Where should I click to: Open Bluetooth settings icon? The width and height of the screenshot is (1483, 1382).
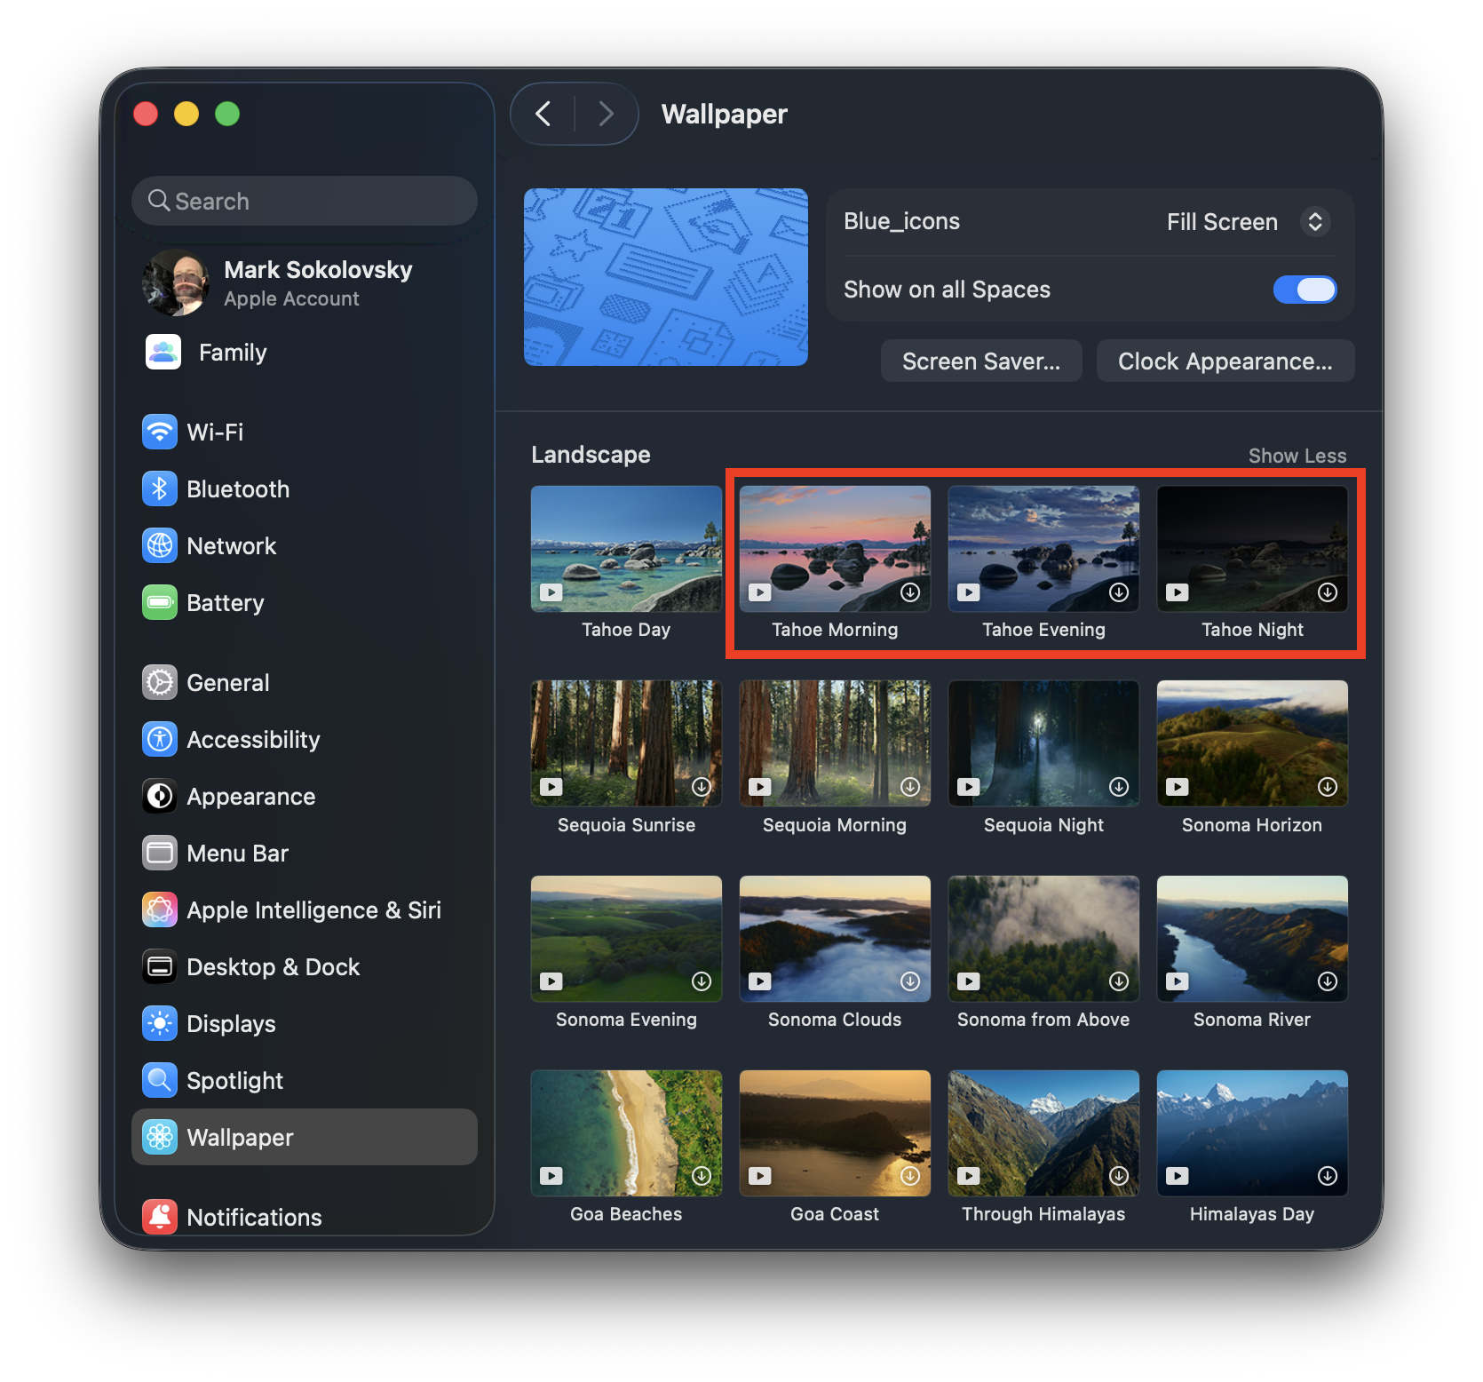(160, 489)
